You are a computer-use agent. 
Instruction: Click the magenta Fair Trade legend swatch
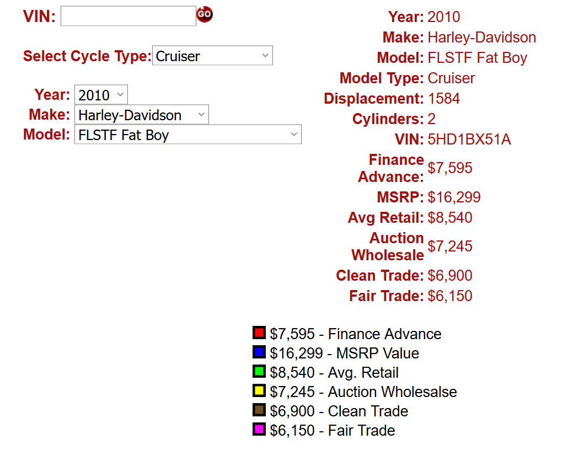click(259, 430)
